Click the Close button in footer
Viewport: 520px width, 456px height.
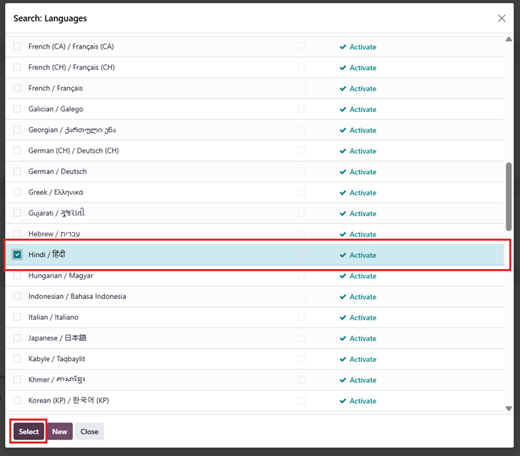[89, 432]
